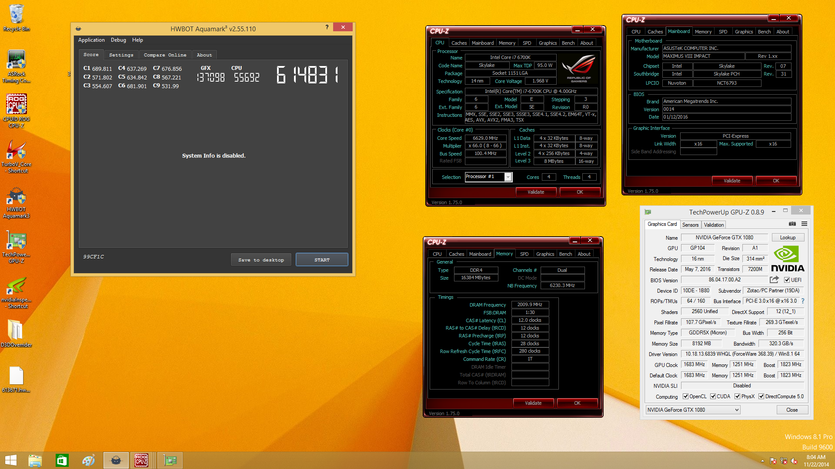This screenshot has height=469, width=835.
Task: Select the ASRock Timing Configurator desktop icon
Action: click(17, 66)
